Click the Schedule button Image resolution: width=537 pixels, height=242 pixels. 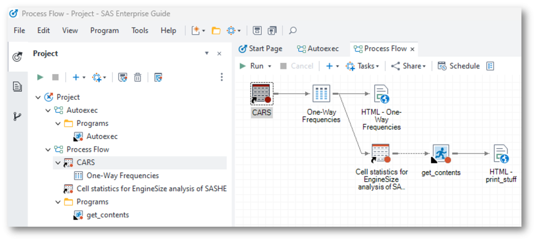(x=458, y=66)
